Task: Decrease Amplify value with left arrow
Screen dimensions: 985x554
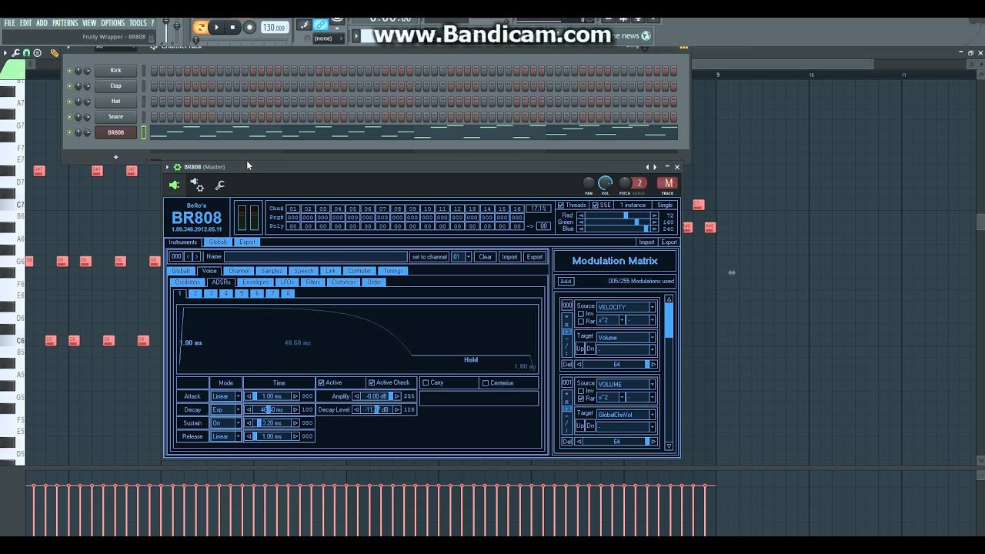Action: click(356, 396)
